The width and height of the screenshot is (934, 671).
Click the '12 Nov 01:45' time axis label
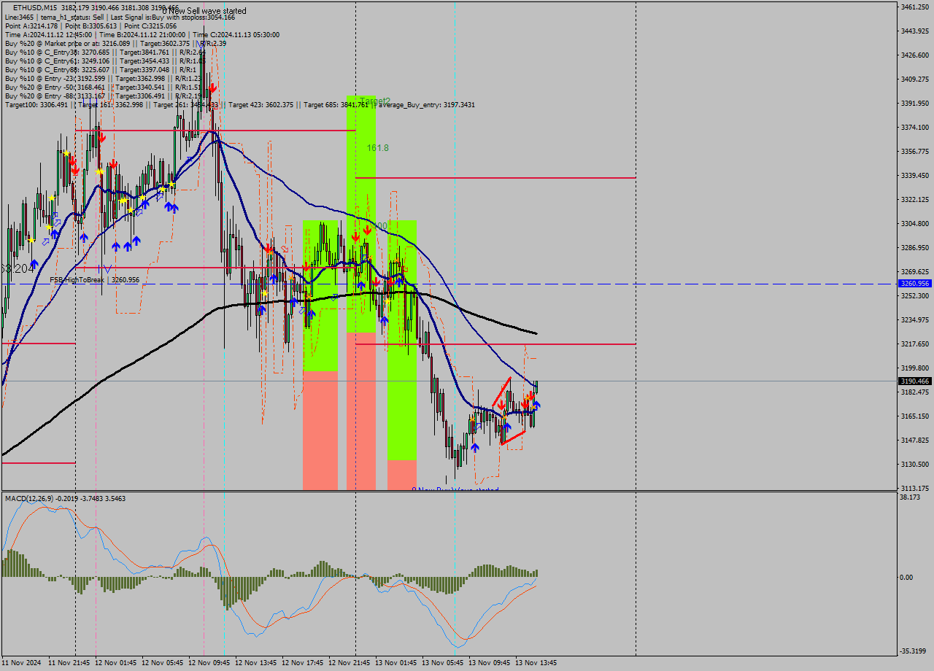point(116,663)
